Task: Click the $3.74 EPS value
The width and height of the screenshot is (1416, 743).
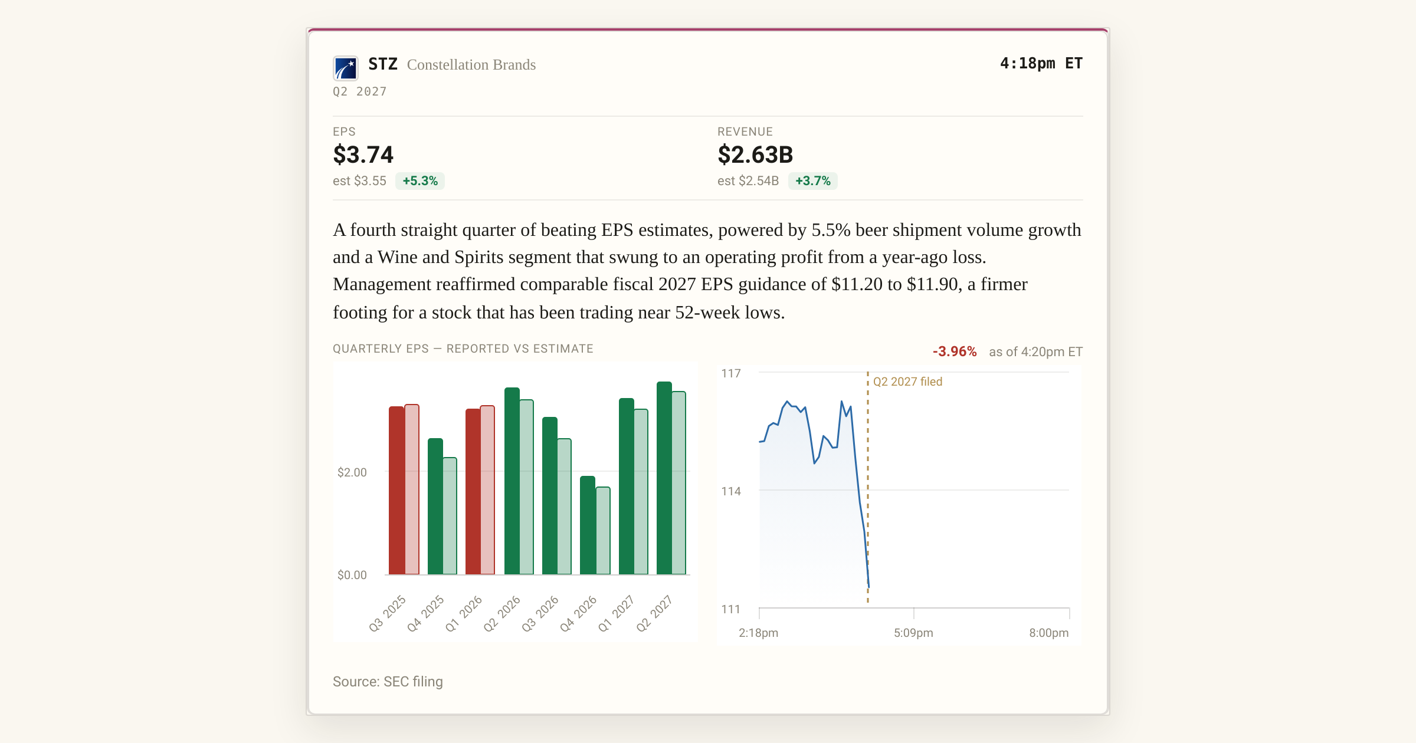Action: click(363, 154)
